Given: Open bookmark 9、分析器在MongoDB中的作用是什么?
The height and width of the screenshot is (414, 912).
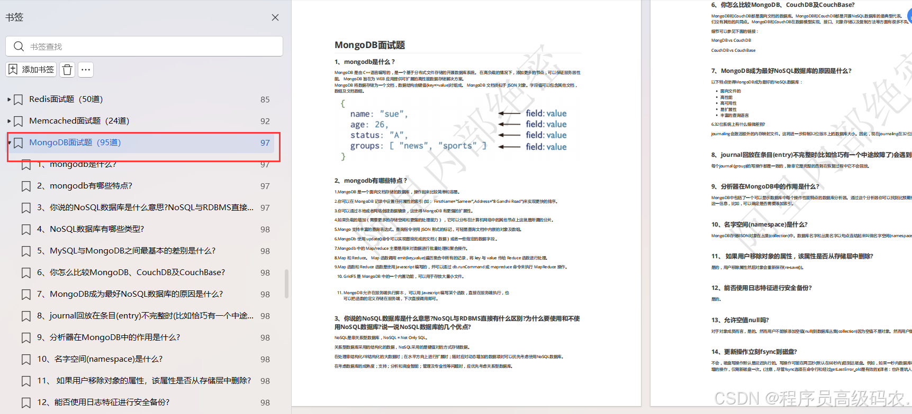Looking at the screenshot, I should [109, 337].
